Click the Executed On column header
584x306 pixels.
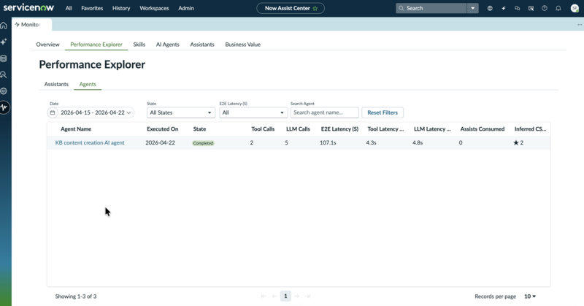(162, 129)
